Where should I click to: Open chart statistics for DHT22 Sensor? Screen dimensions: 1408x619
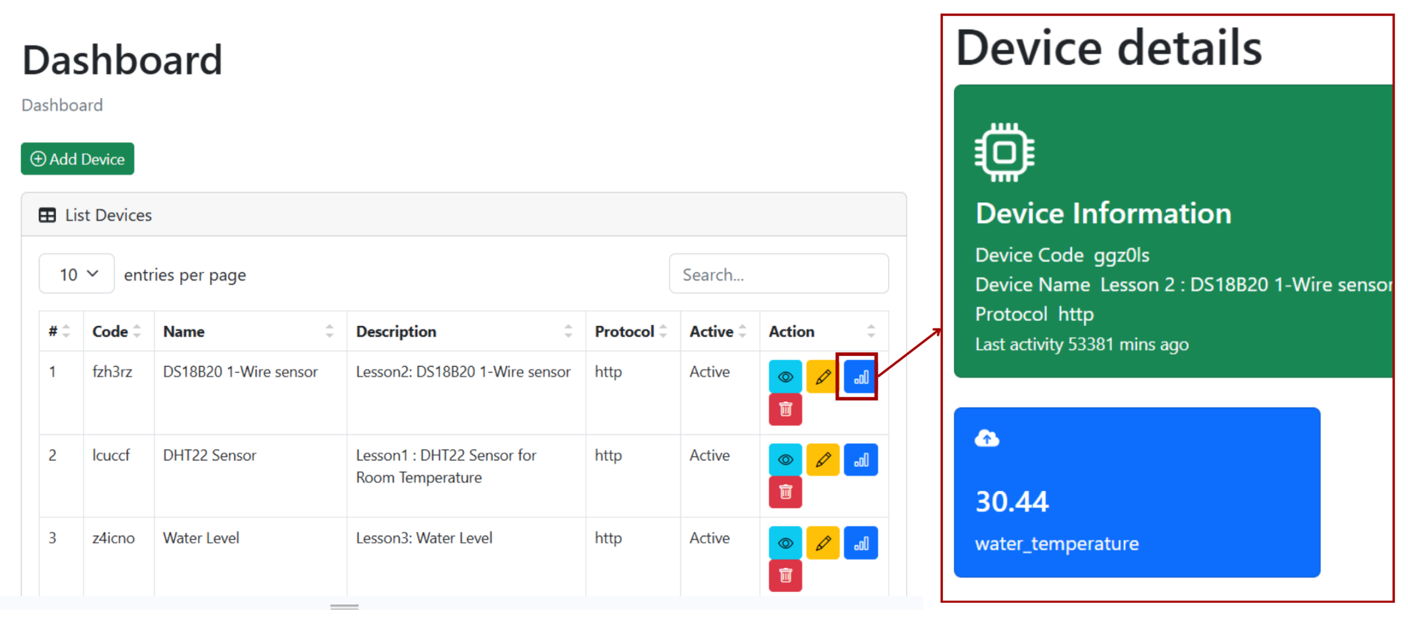click(860, 459)
